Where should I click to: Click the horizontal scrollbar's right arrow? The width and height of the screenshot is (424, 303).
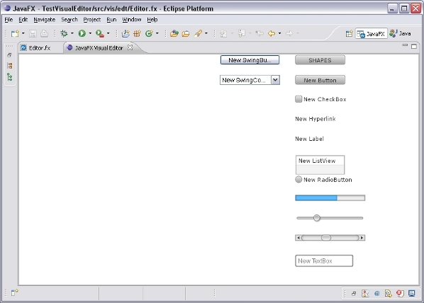[362, 238]
